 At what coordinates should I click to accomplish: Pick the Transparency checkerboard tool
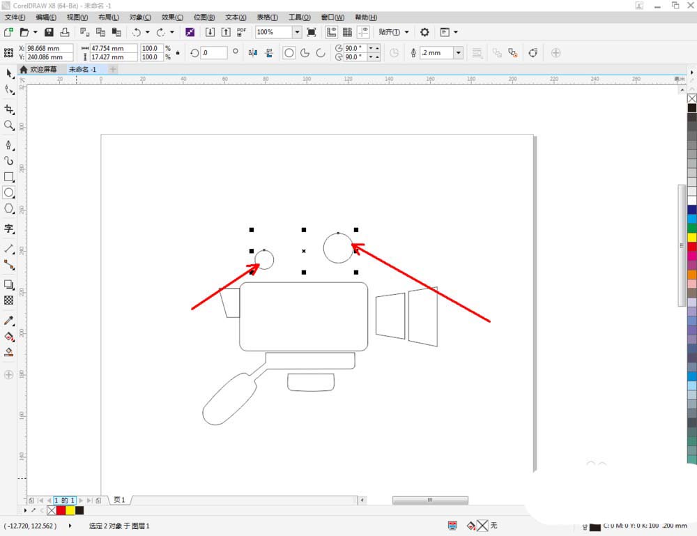click(9, 300)
